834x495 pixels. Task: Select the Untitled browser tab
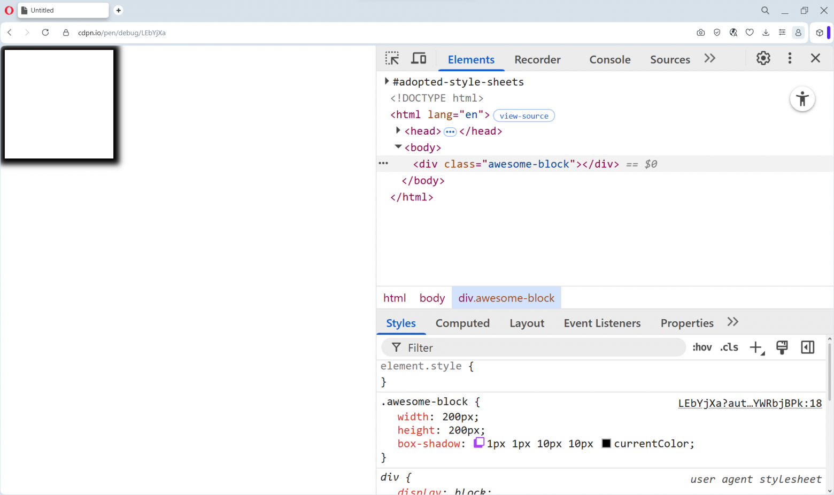click(63, 10)
